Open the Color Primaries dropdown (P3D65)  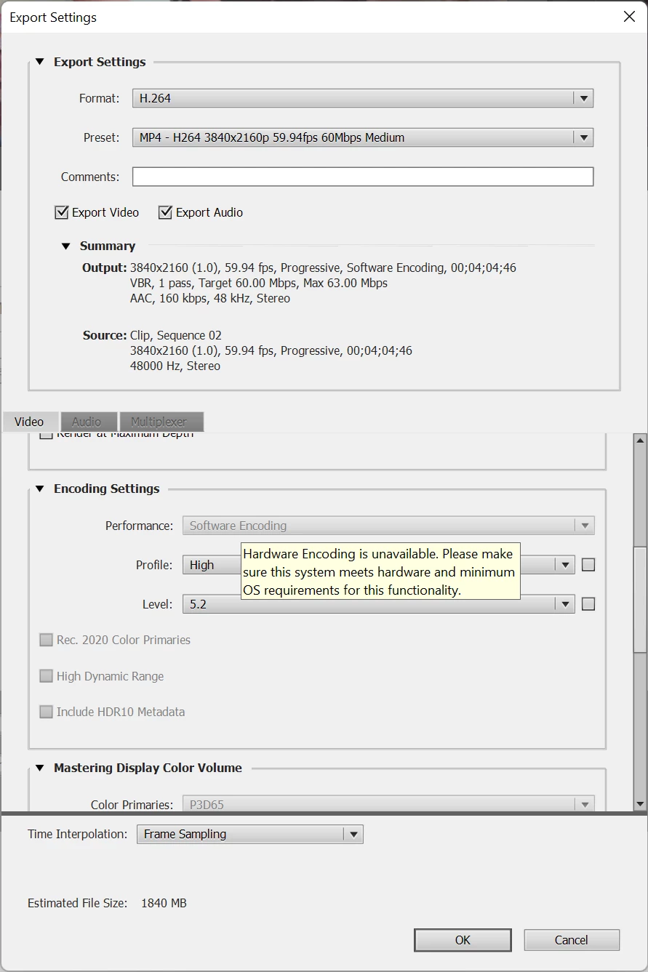coord(388,804)
